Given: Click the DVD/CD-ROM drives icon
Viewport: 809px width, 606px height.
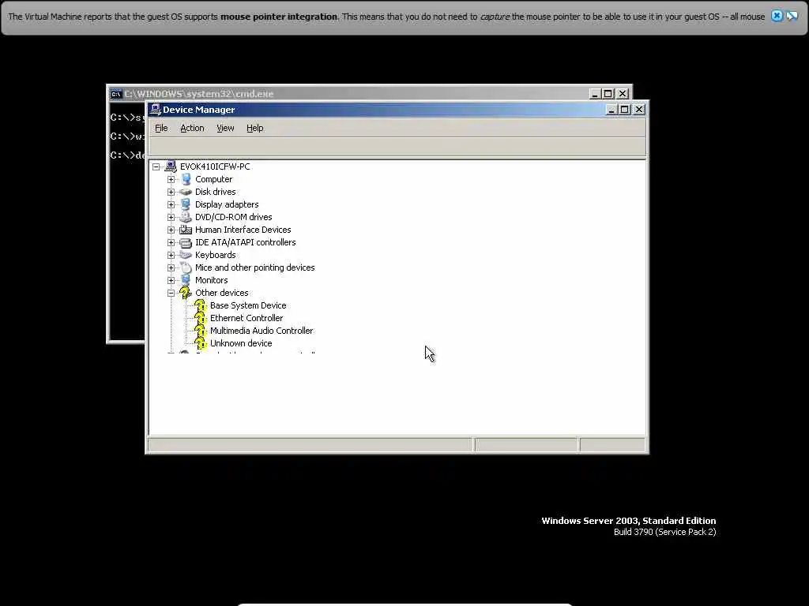Looking at the screenshot, I should [x=186, y=217].
